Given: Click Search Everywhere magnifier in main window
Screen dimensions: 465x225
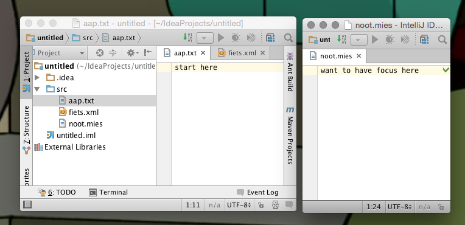Looking at the screenshot, I should pos(288,38).
